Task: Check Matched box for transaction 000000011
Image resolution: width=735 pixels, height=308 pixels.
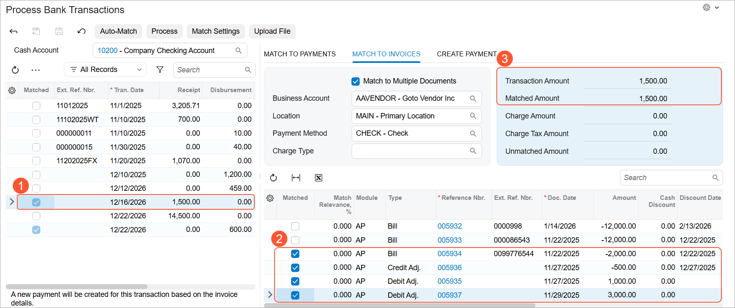Action: point(36,133)
